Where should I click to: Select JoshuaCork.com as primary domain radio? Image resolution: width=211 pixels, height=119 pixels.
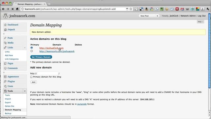coord(32,48)
